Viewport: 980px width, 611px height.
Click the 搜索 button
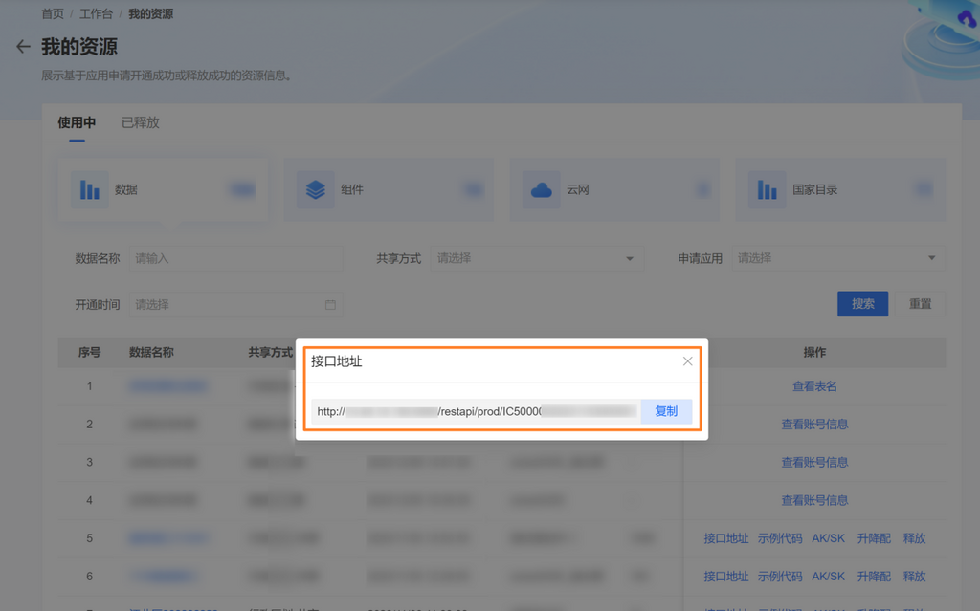(862, 304)
